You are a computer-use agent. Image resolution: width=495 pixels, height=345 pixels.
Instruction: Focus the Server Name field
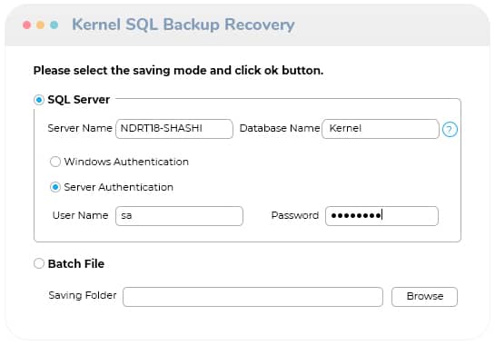(x=174, y=129)
